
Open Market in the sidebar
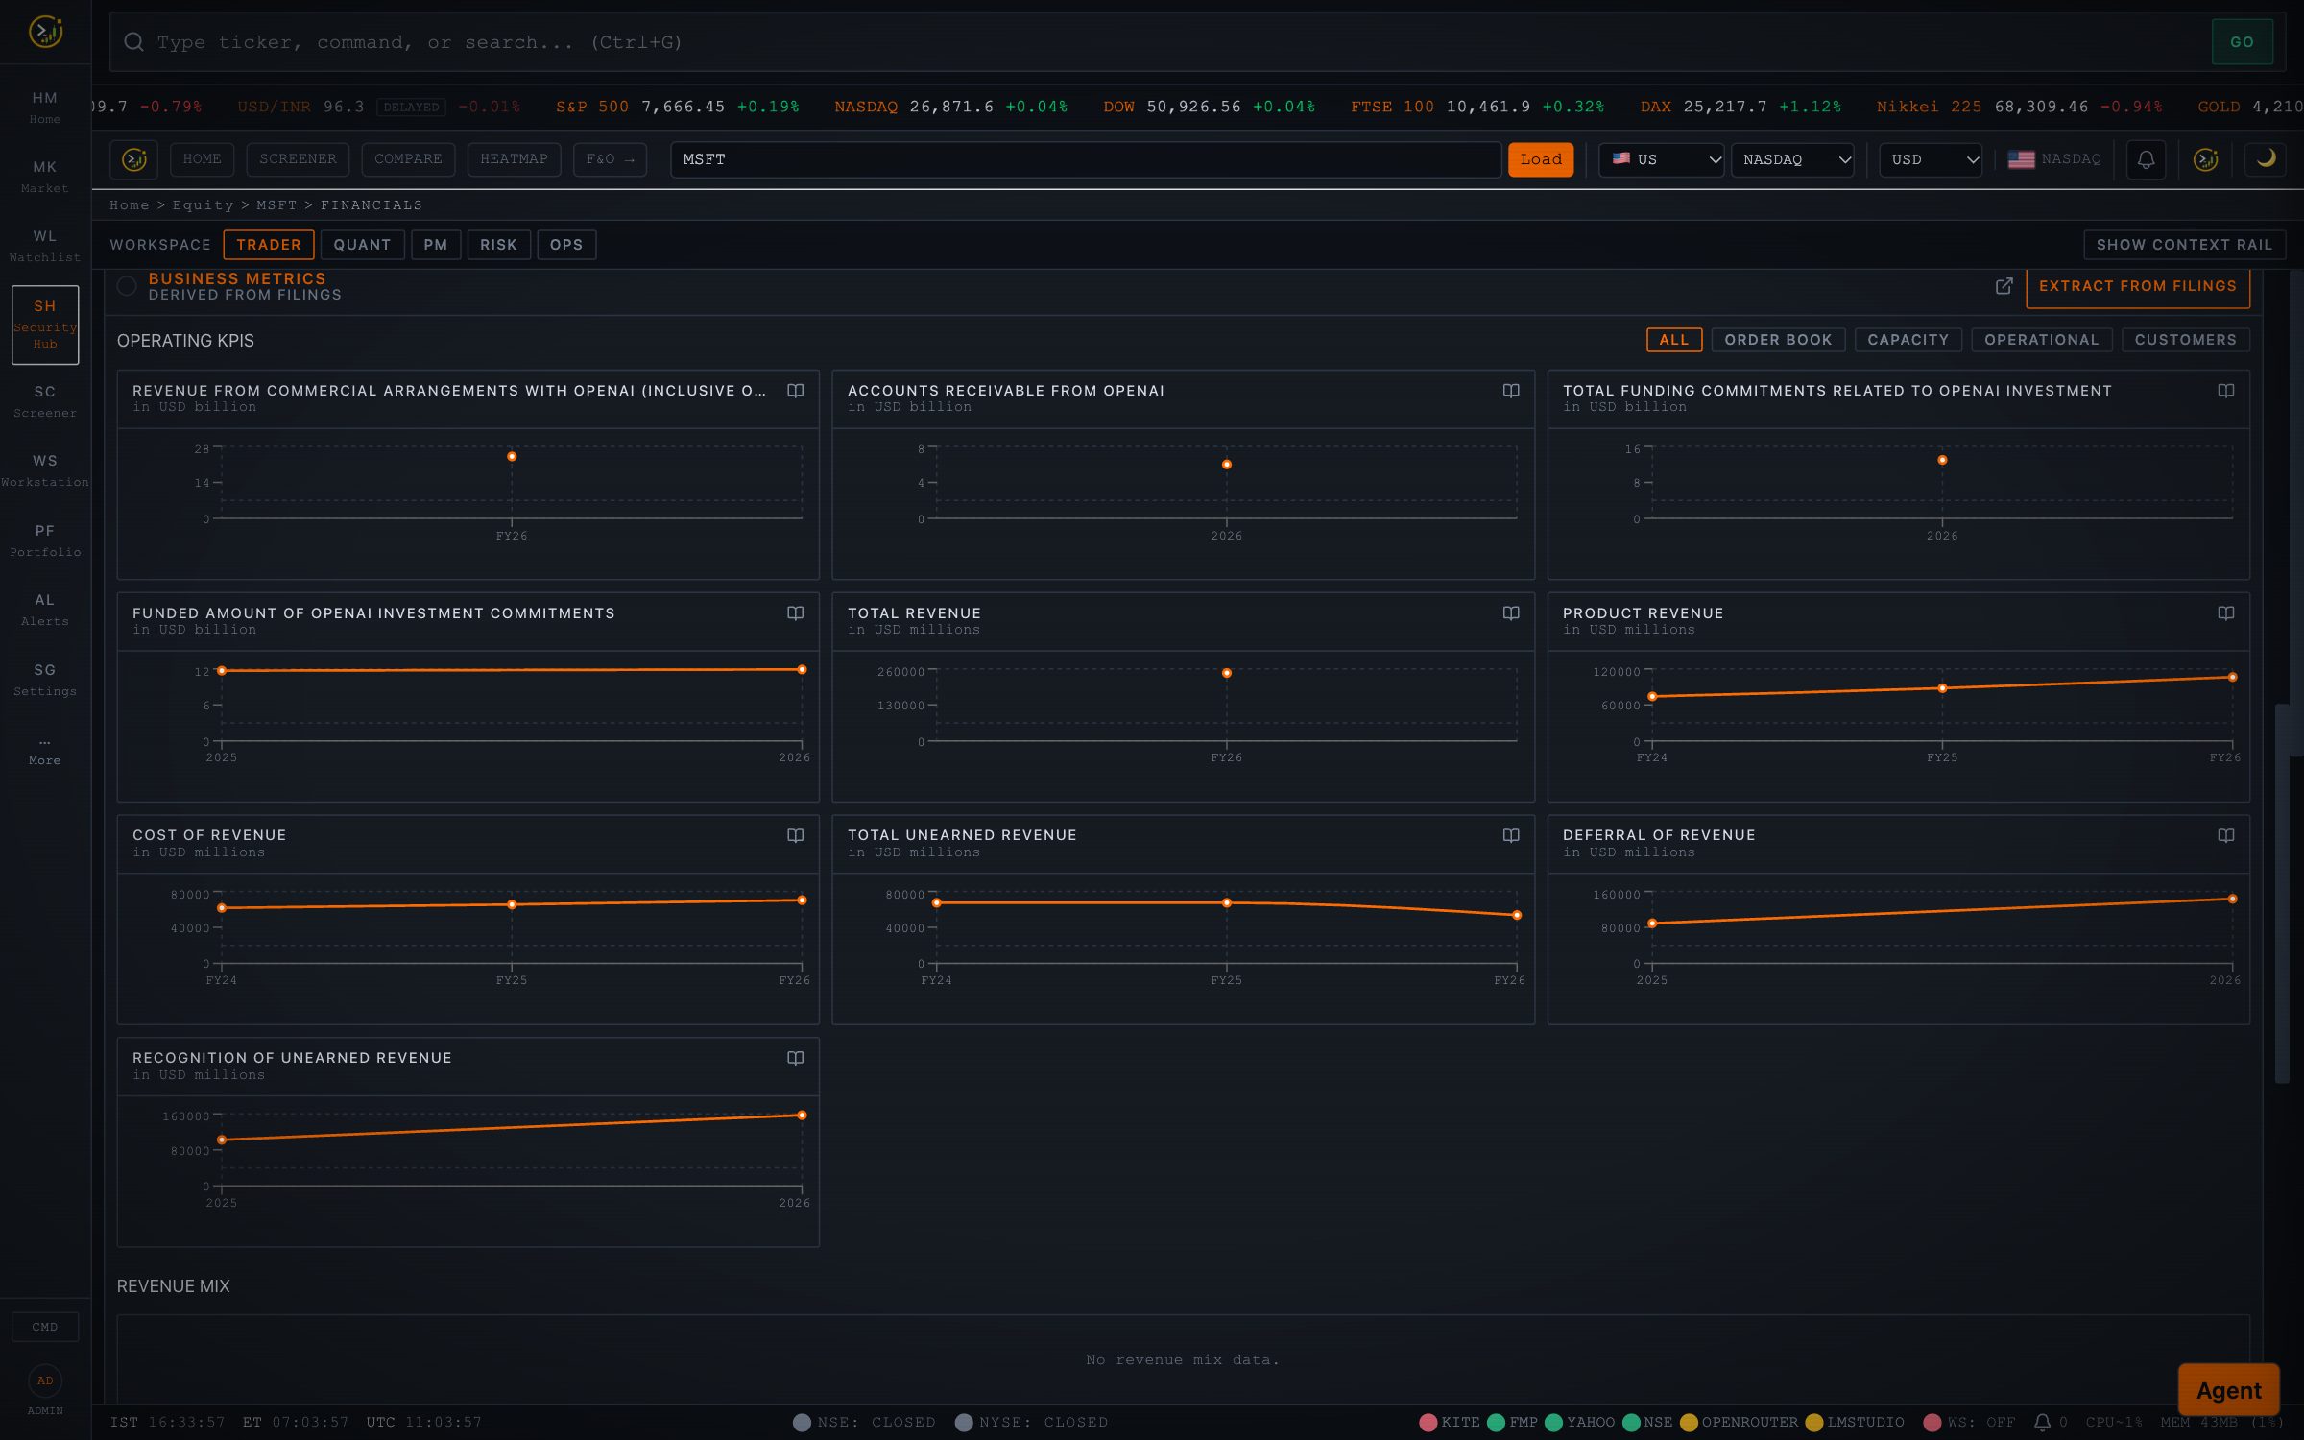click(45, 177)
